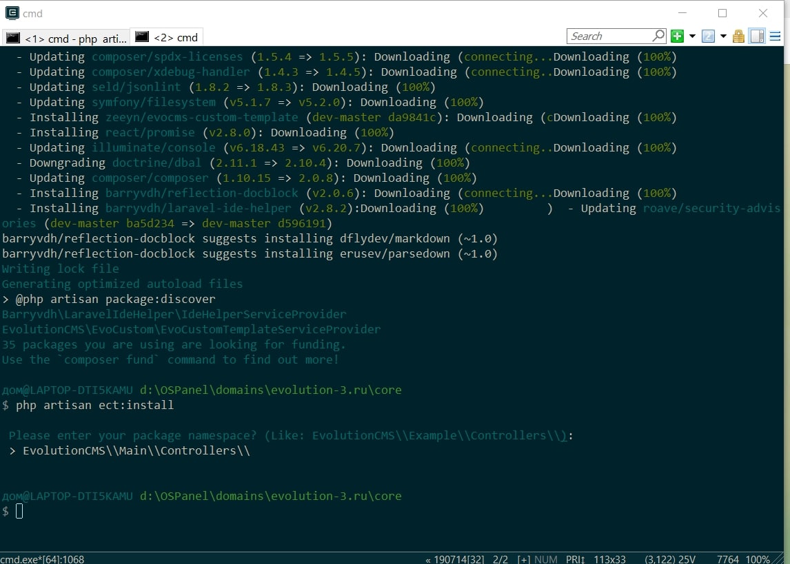Maximize the ConEmu window
The image size is (790, 564).
pyautogui.click(x=722, y=13)
